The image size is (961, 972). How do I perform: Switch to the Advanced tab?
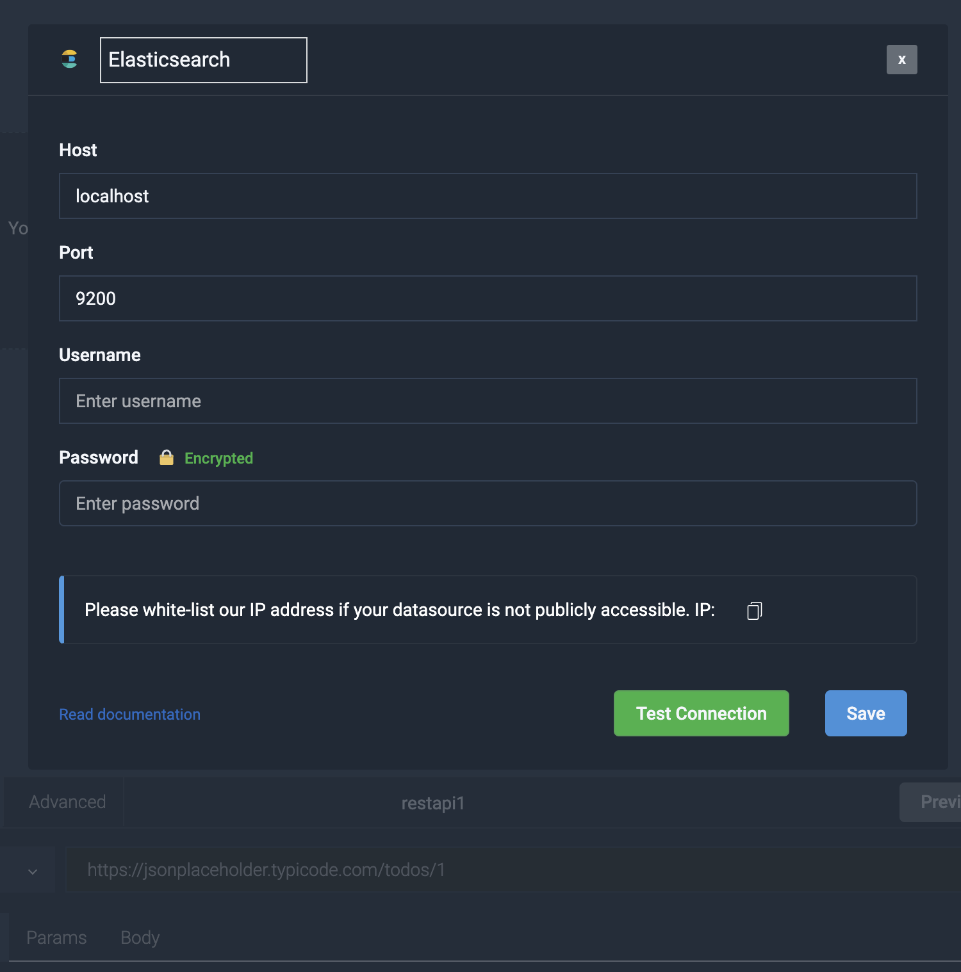tap(67, 802)
